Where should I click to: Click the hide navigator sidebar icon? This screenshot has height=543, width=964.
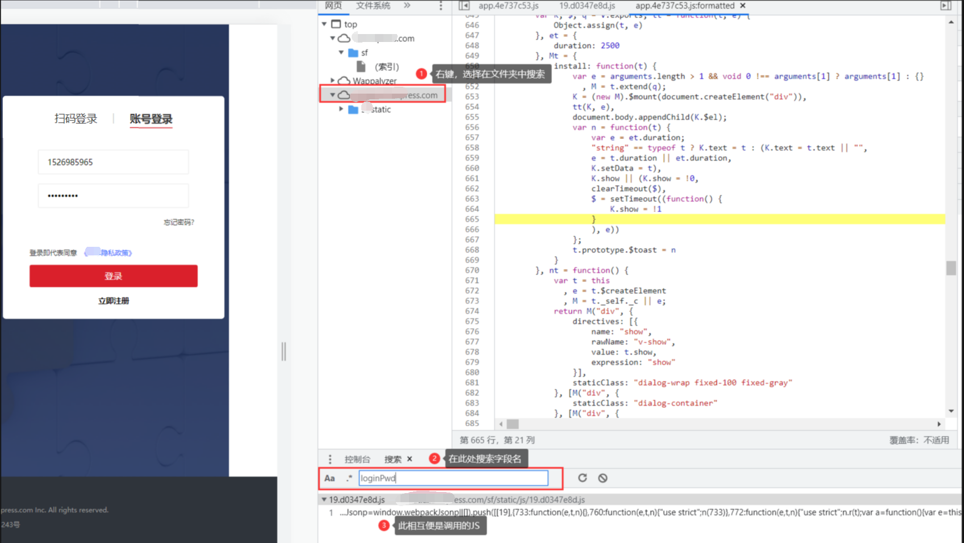464,6
